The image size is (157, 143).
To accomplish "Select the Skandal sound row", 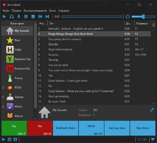I will click(94, 44).
